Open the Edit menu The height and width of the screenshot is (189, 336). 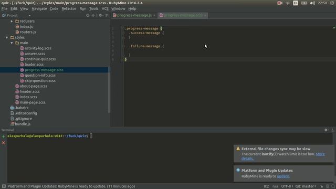[x=14, y=9]
